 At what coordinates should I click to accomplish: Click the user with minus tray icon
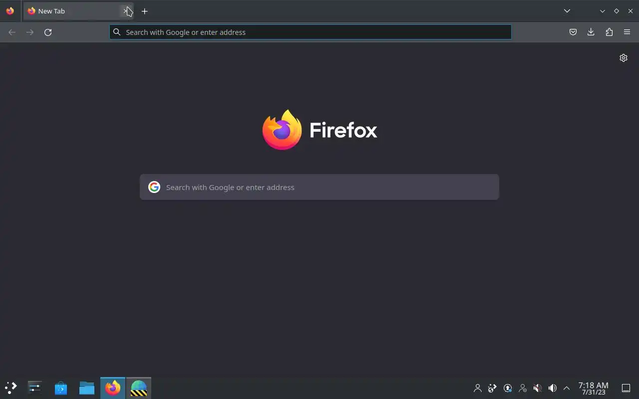[x=523, y=388]
